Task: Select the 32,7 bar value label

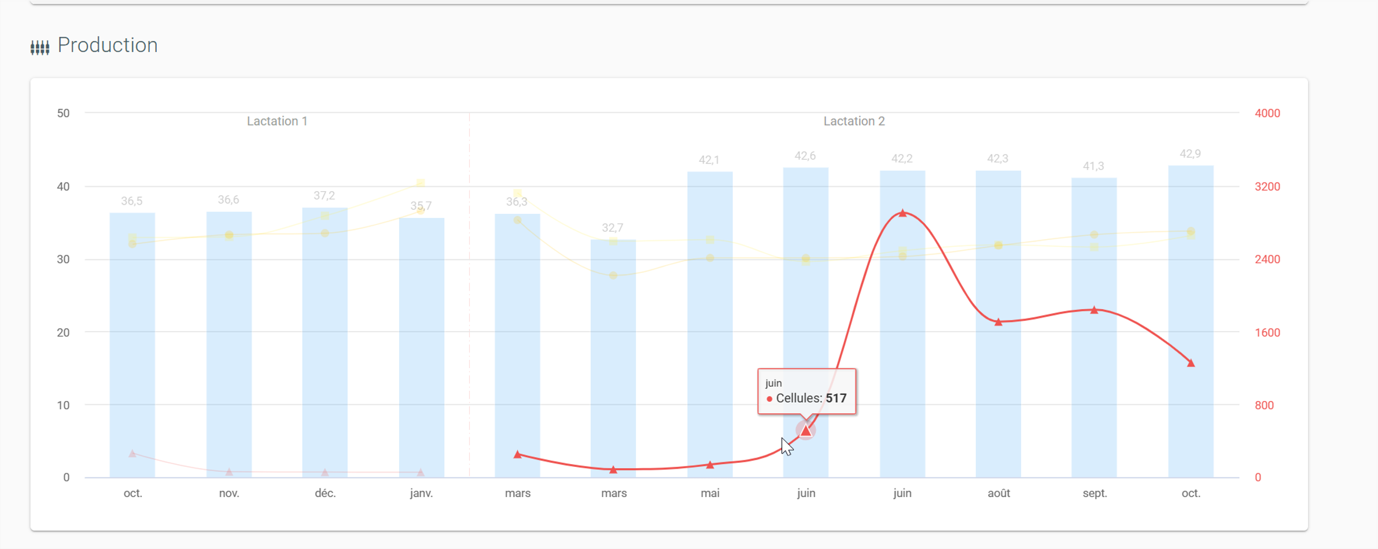Action: click(613, 228)
